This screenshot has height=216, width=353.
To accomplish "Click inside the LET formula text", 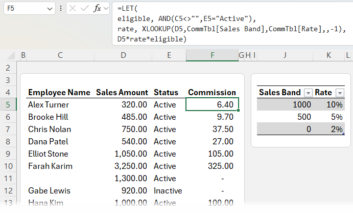I will click(x=232, y=24).
